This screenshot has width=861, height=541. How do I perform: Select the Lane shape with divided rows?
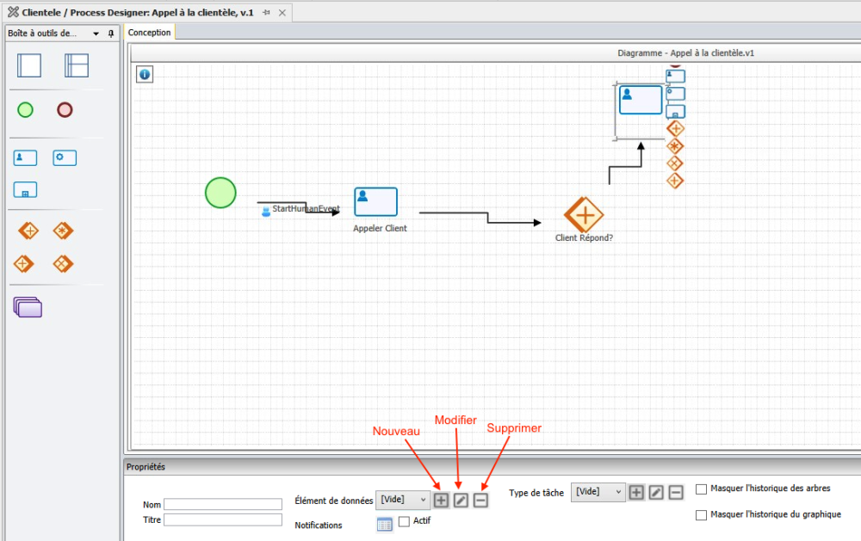(77, 65)
